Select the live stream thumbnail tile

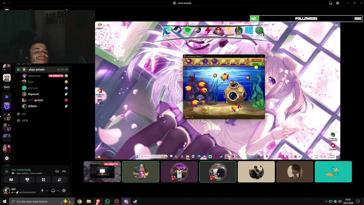coord(102,172)
